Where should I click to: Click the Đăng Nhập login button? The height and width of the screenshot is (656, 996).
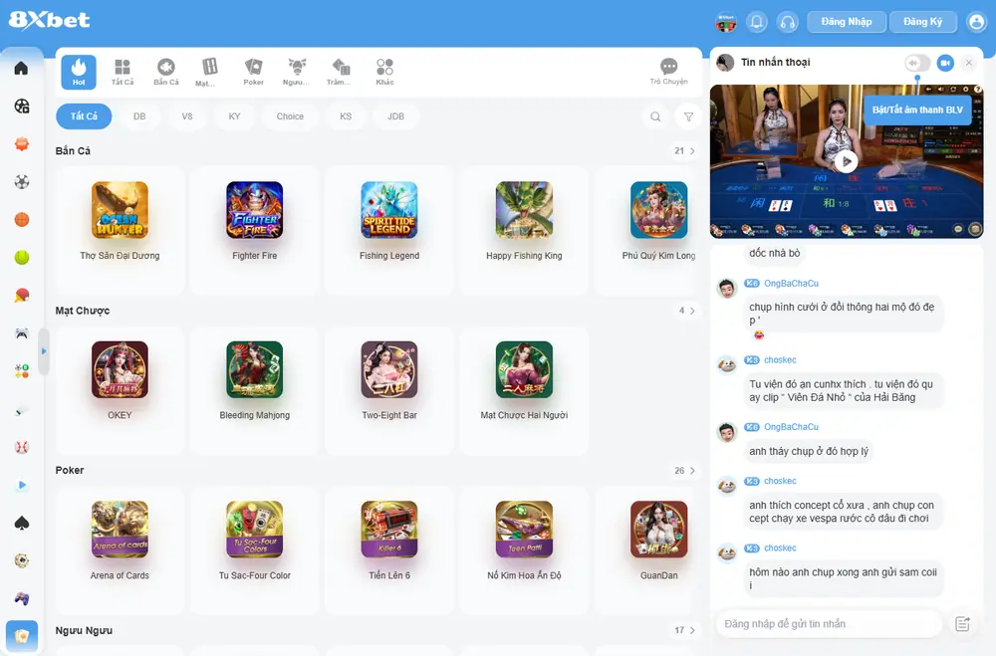pyautogui.click(x=846, y=22)
